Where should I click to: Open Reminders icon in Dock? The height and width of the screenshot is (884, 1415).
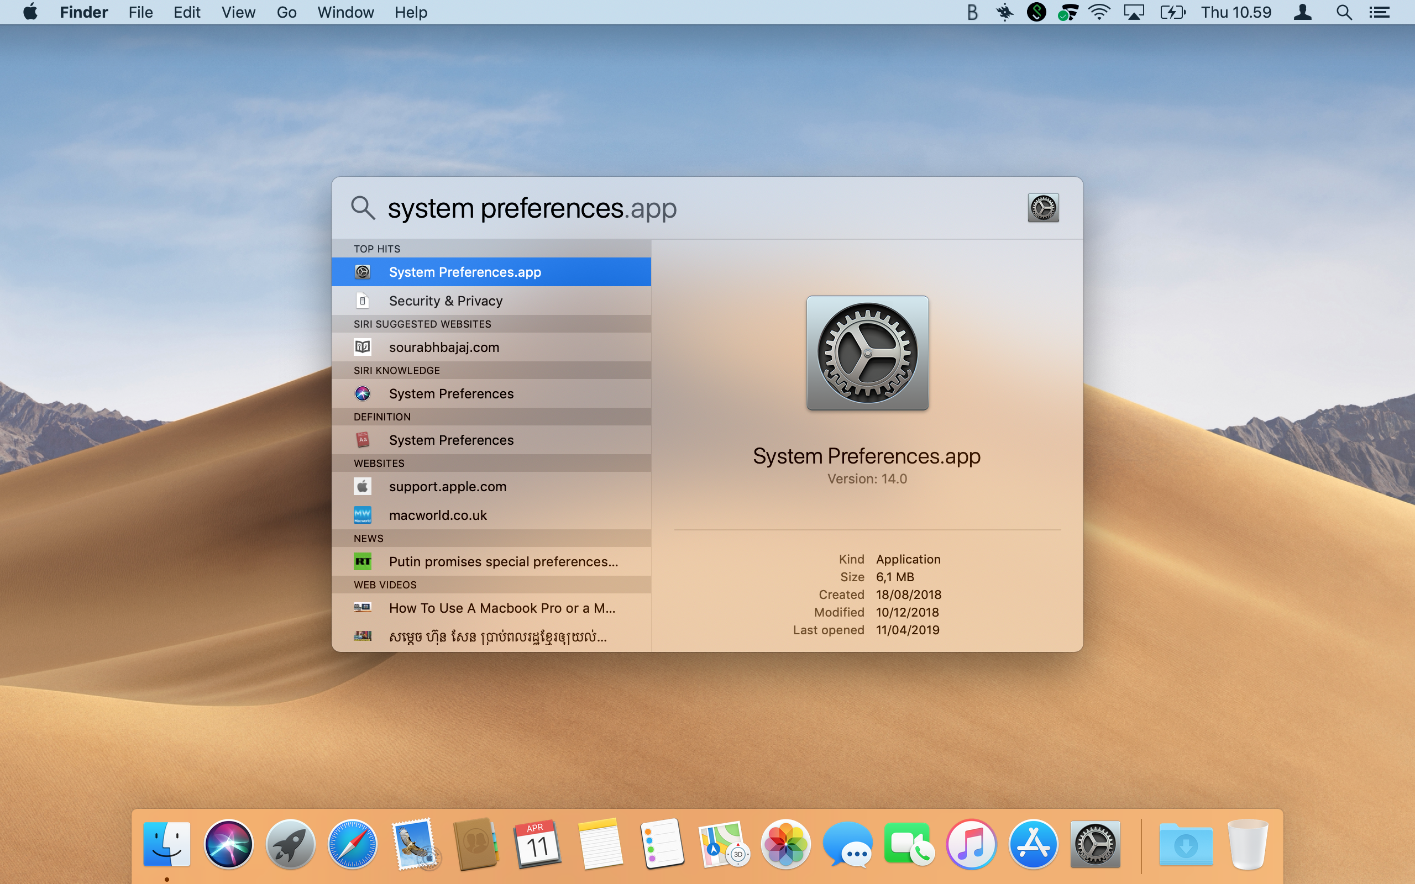(x=662, y=844)
